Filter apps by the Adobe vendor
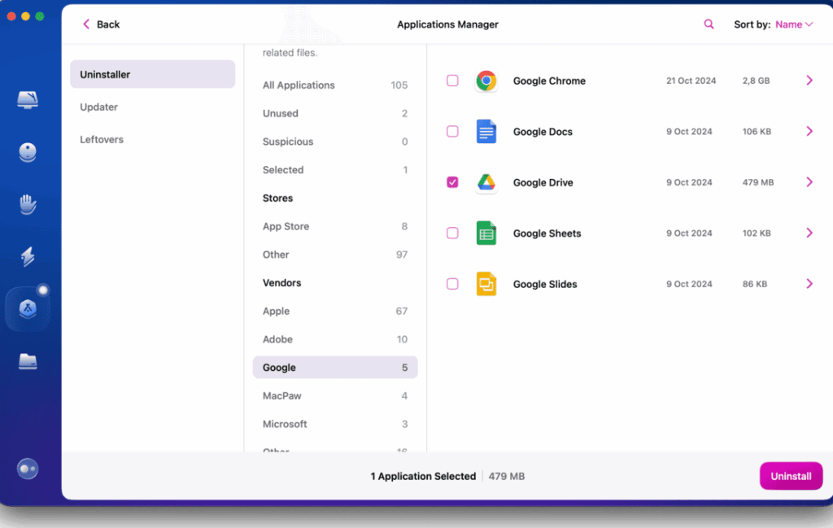 tap(279, 338)
